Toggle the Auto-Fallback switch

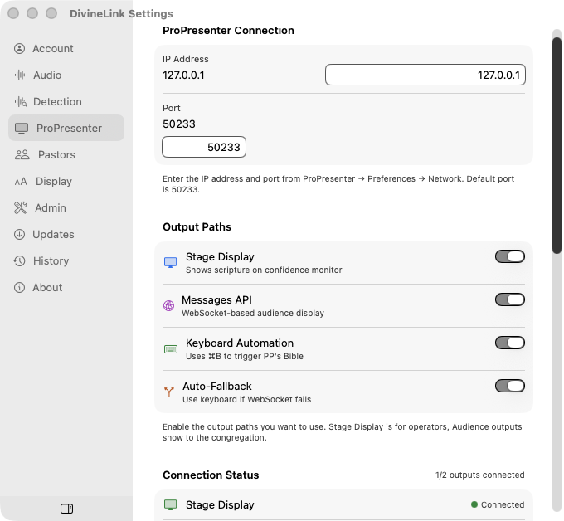click(510, 386)
